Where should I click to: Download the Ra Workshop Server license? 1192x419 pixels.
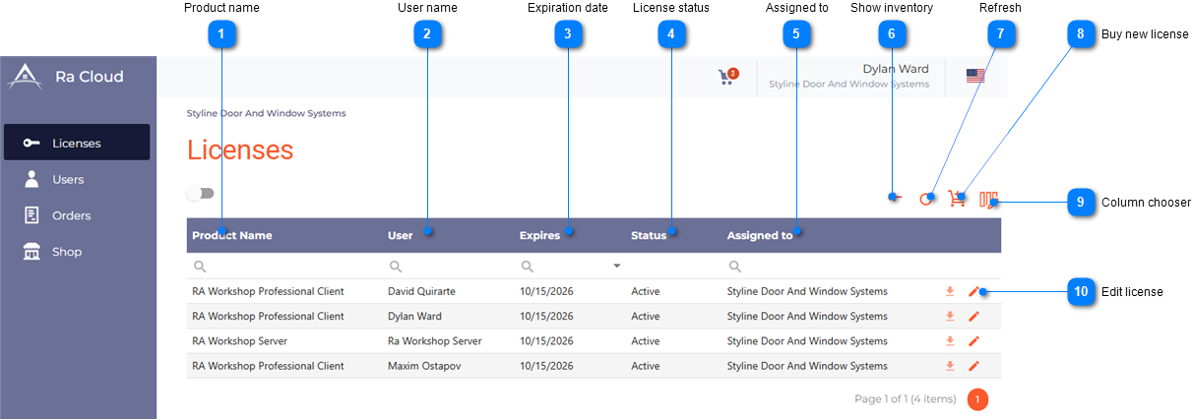pyautogui.click(x=950, y=341)
